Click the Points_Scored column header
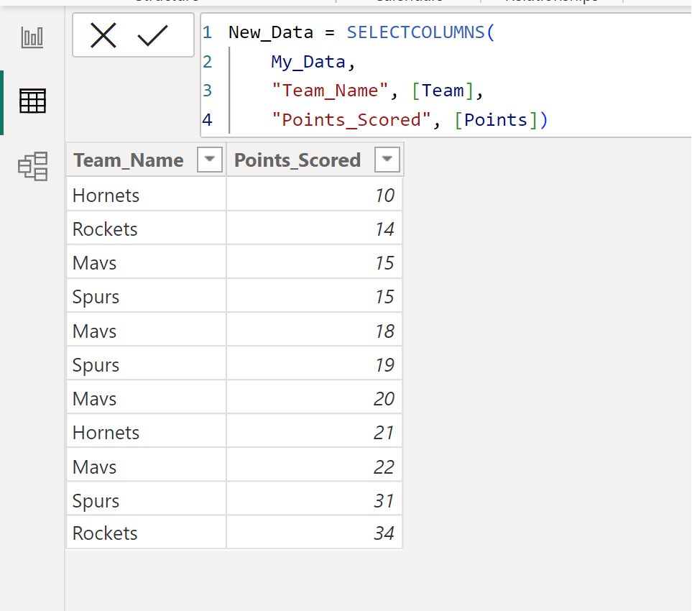The image size is (692, 611). pyautogui.click(x=297, y=159)
